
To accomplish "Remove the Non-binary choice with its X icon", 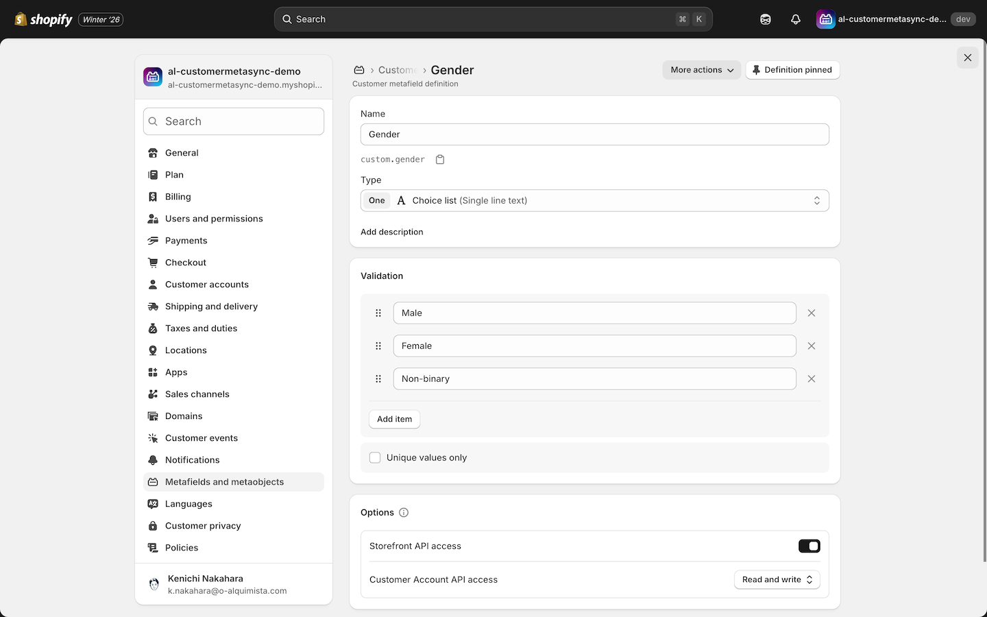I will (811, 378).
